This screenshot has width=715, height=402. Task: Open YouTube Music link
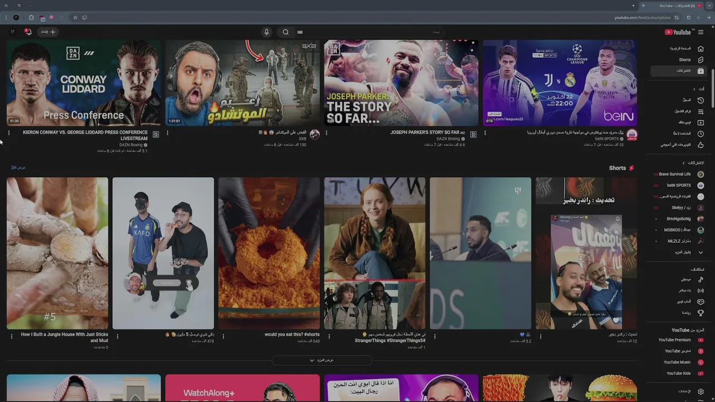coord(678,362)
